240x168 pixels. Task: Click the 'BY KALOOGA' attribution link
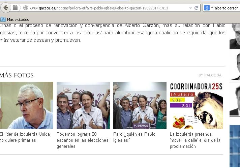(x=210, y=75)
